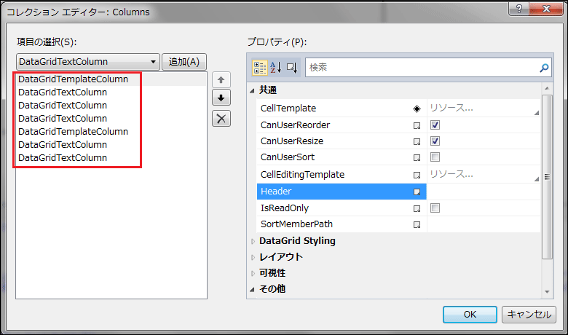The width and height of the screenshot is (568, 335).
Task: Click the Header value input field
Action: pos(484,192)
